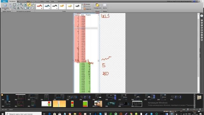Click the Копировать все button
Image resolution: width=204 pixels, height=115 pixels.
click(x=5, y=7)
